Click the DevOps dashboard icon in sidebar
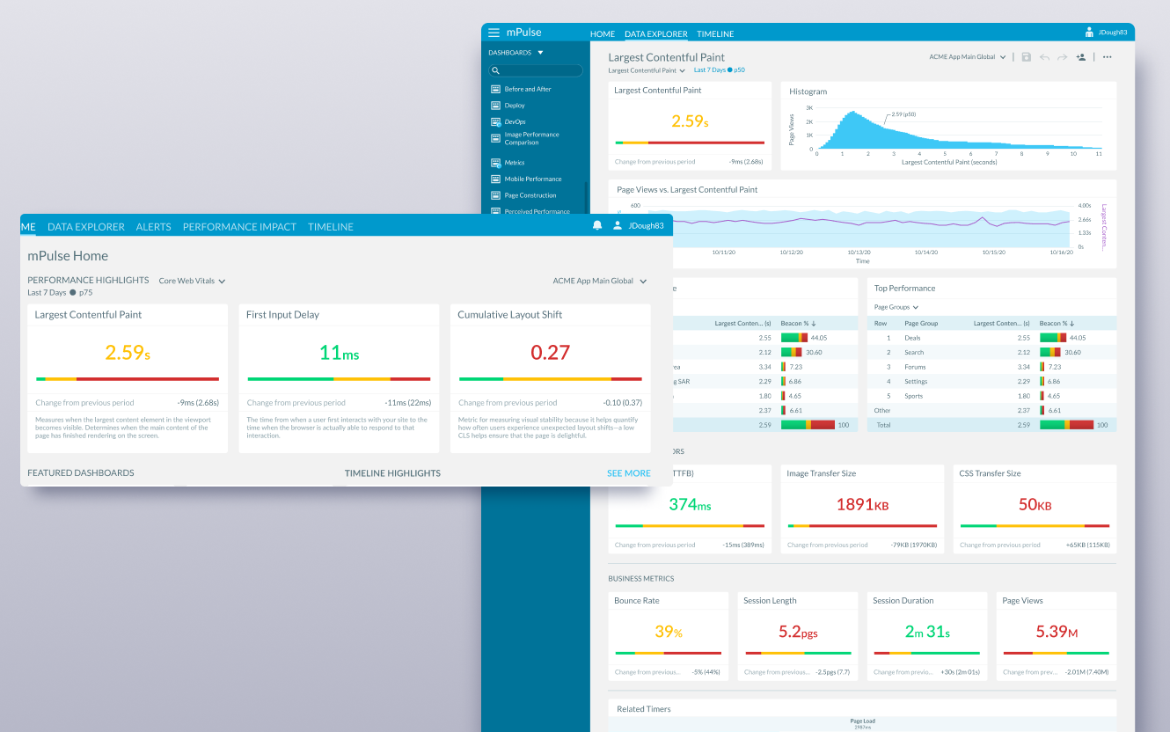Image resolution: width=1170 pixels, height=732 pixels. 495,122
